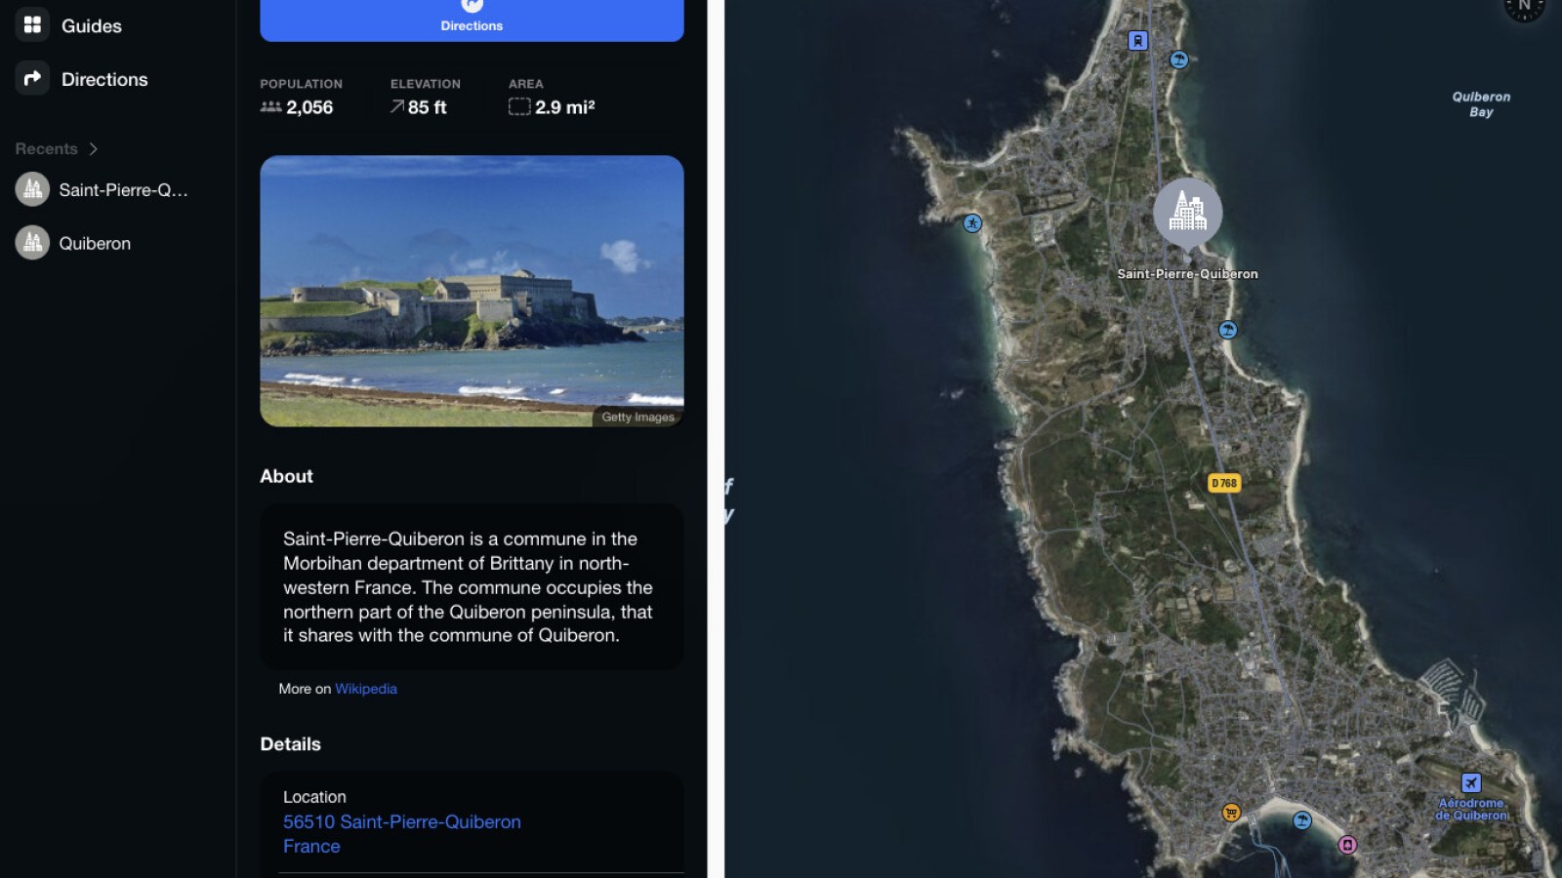Click the compass to reorient north
Screen dimensions: 1562x878
[1523, 10]
